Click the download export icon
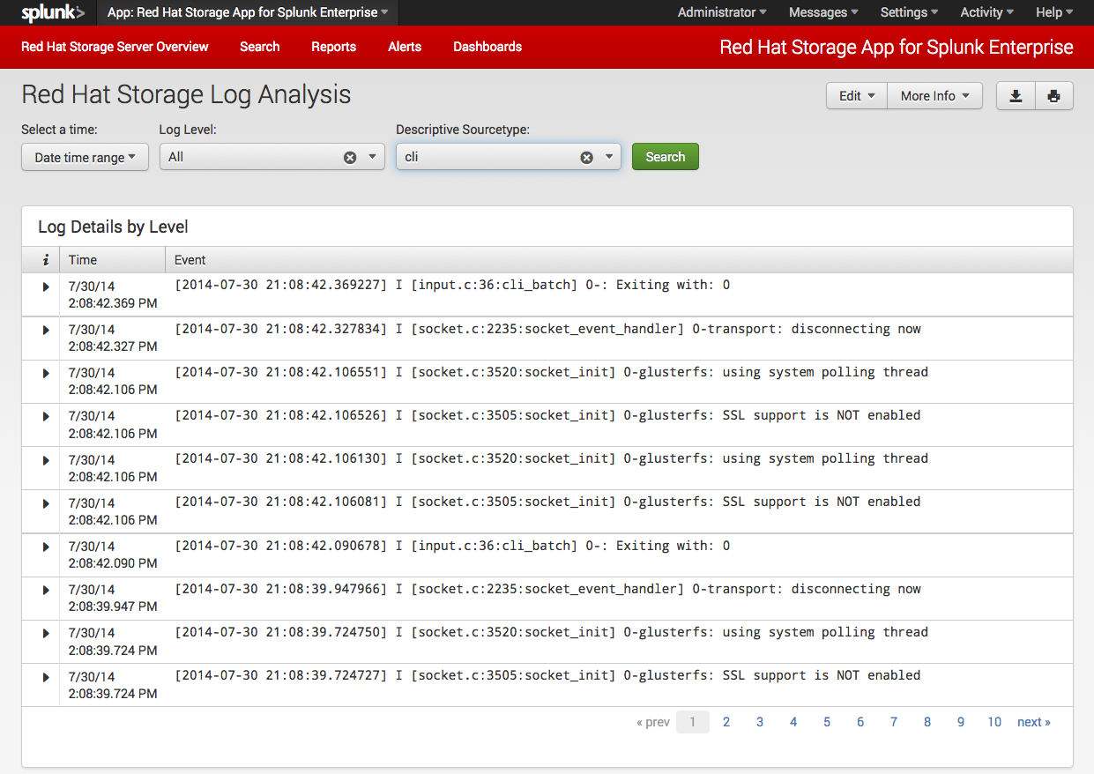1094x774 pixels. pos(1016,96)
